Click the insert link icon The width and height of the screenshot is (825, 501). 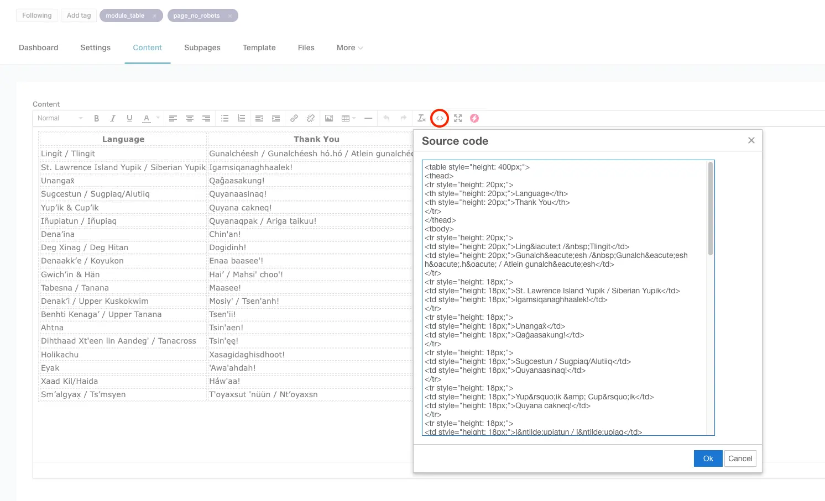coord(294,118)
